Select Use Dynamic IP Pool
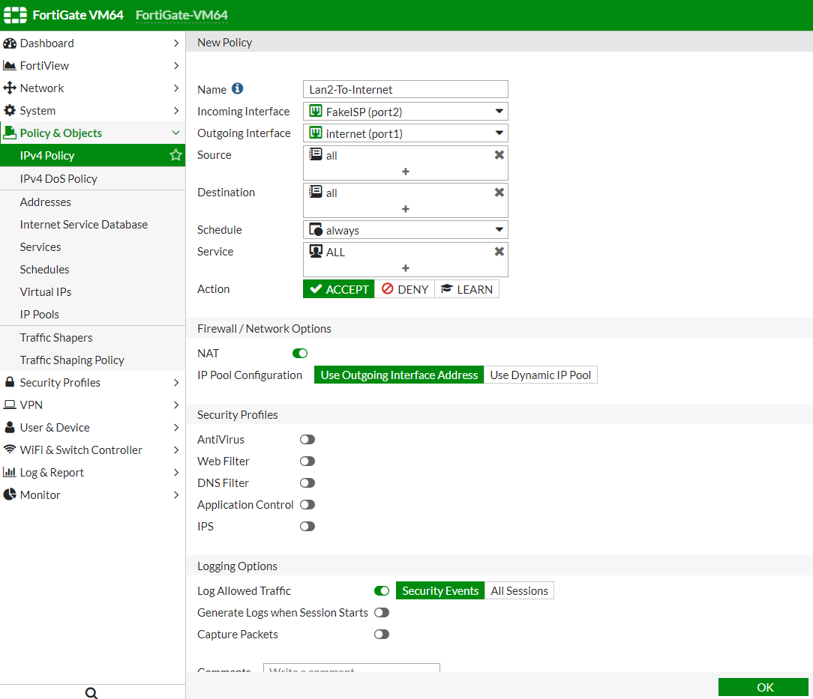The height and width of the screenshot is (699, 813). 540,375
